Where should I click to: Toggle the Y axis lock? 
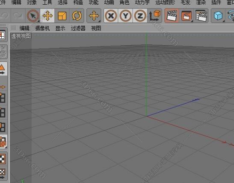point(125,16)
